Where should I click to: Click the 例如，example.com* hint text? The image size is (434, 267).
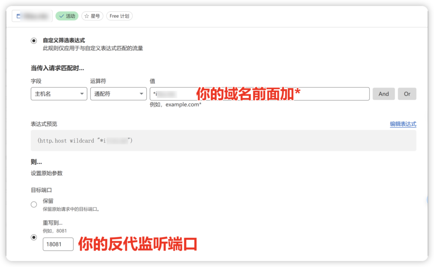[175, 105]
